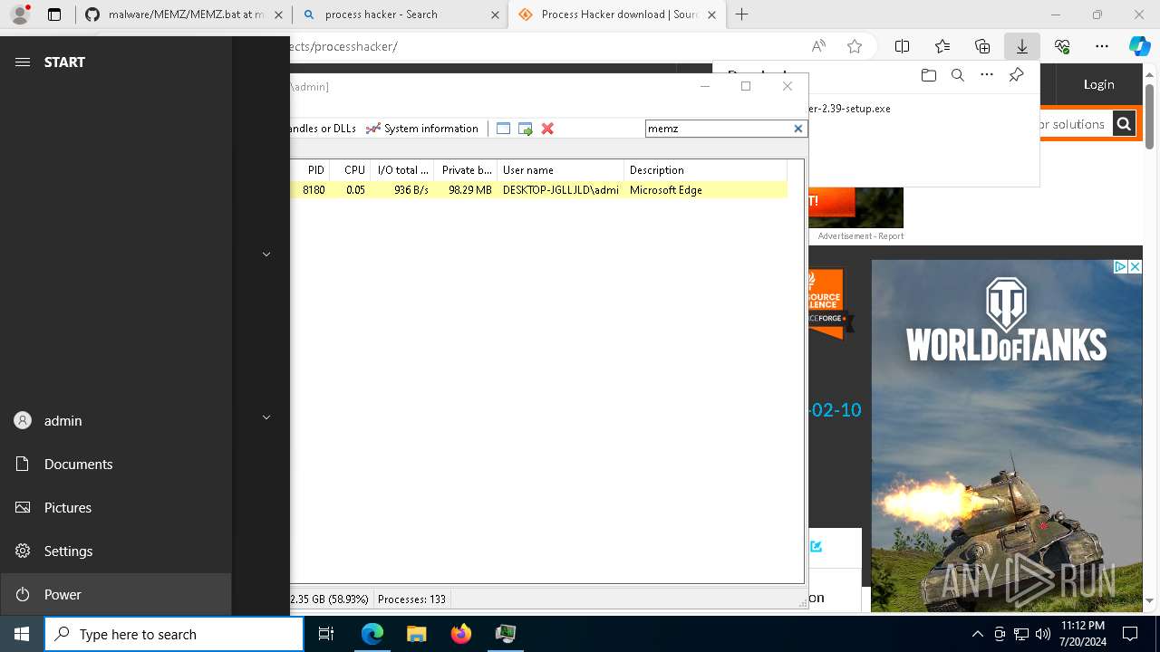Expand the upper Start menu chevron
1160x652 pixels.
click(x=266, y=254)
